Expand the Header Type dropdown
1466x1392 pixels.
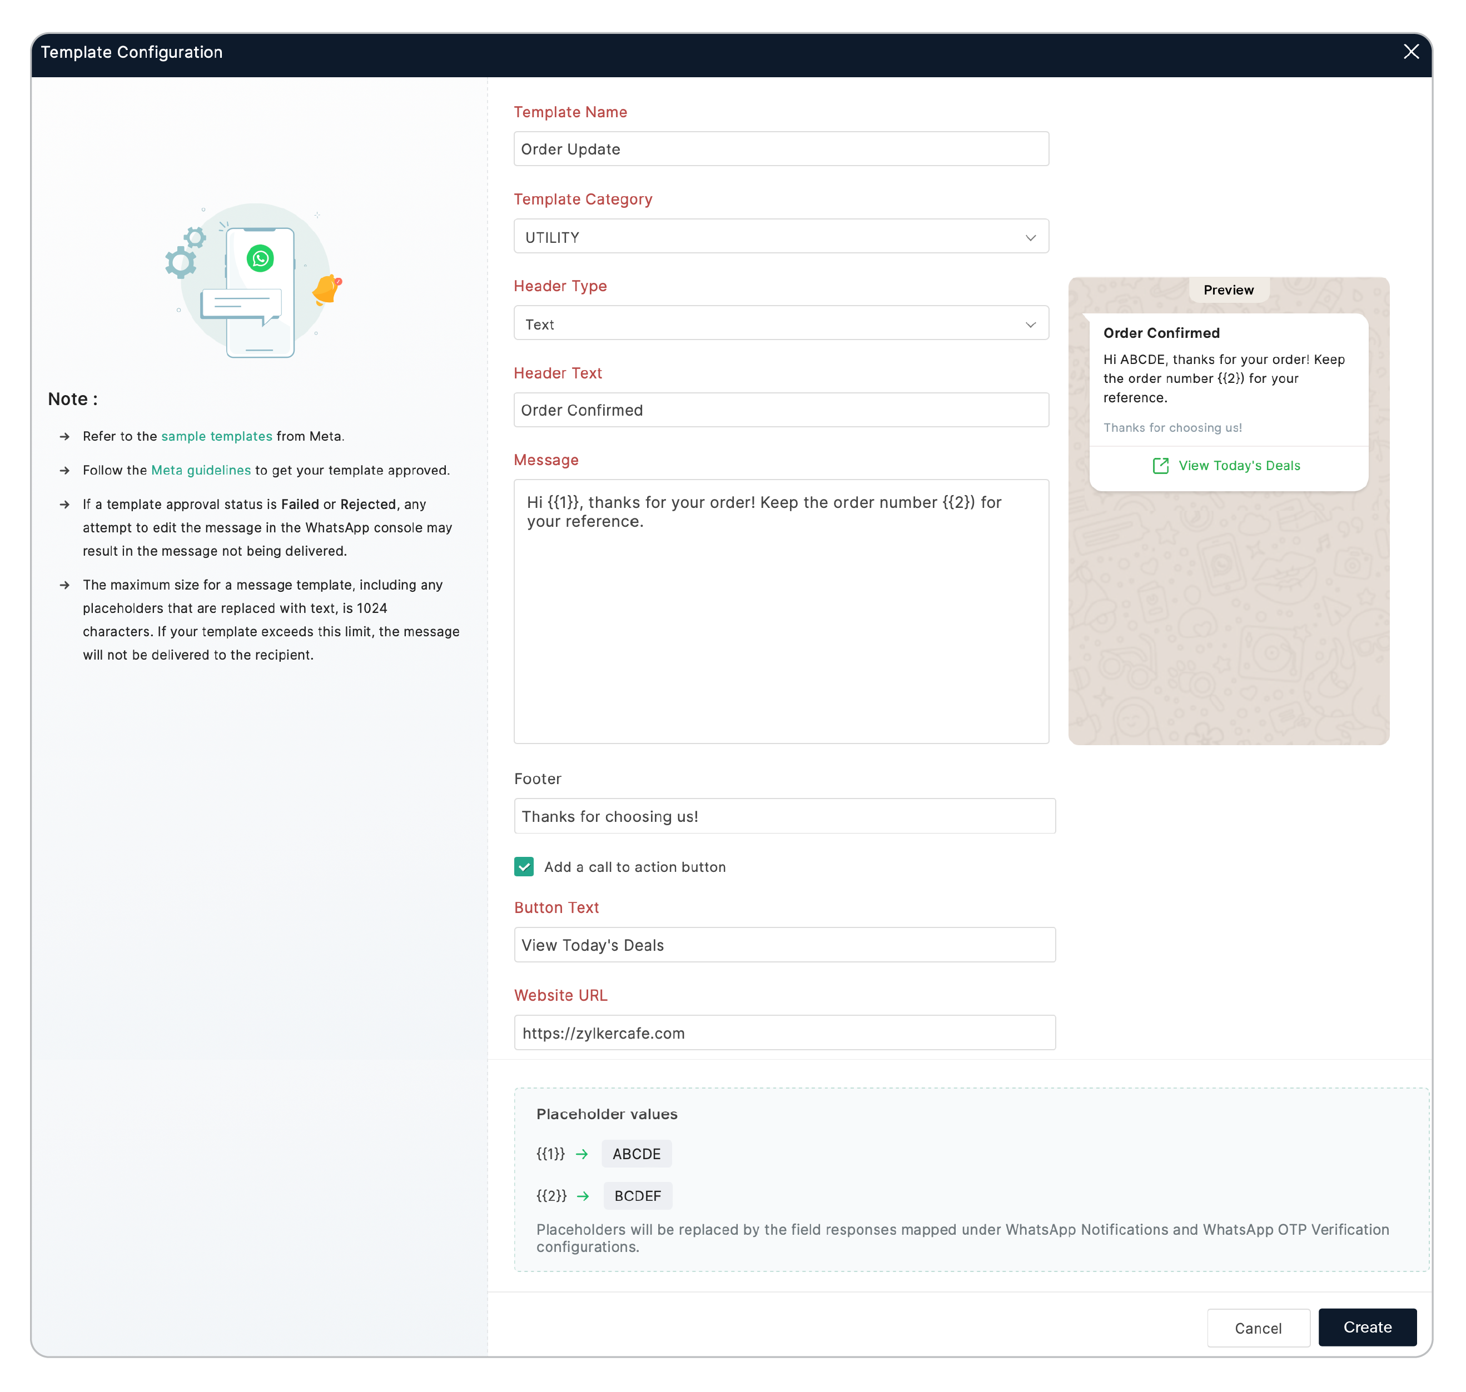click(x=781, y=323)
